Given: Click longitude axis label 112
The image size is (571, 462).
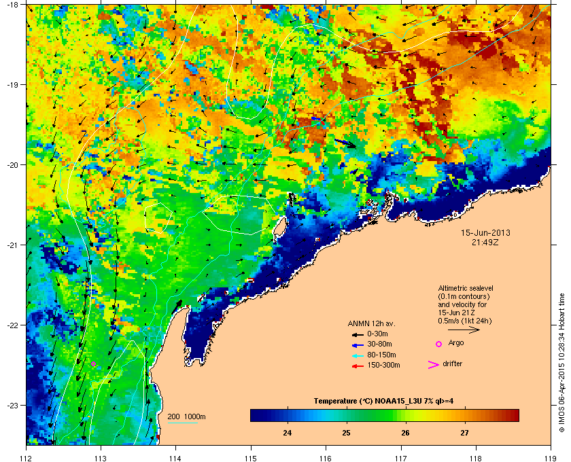Looking at the screenshot, I should pos(27,459).
